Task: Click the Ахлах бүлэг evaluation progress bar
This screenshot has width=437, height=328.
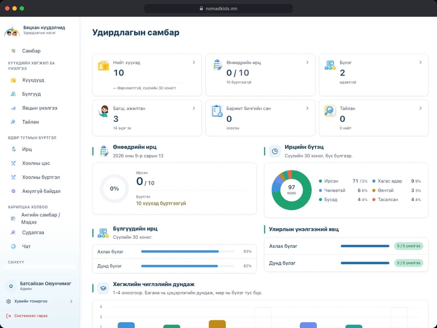Action: 365,246
